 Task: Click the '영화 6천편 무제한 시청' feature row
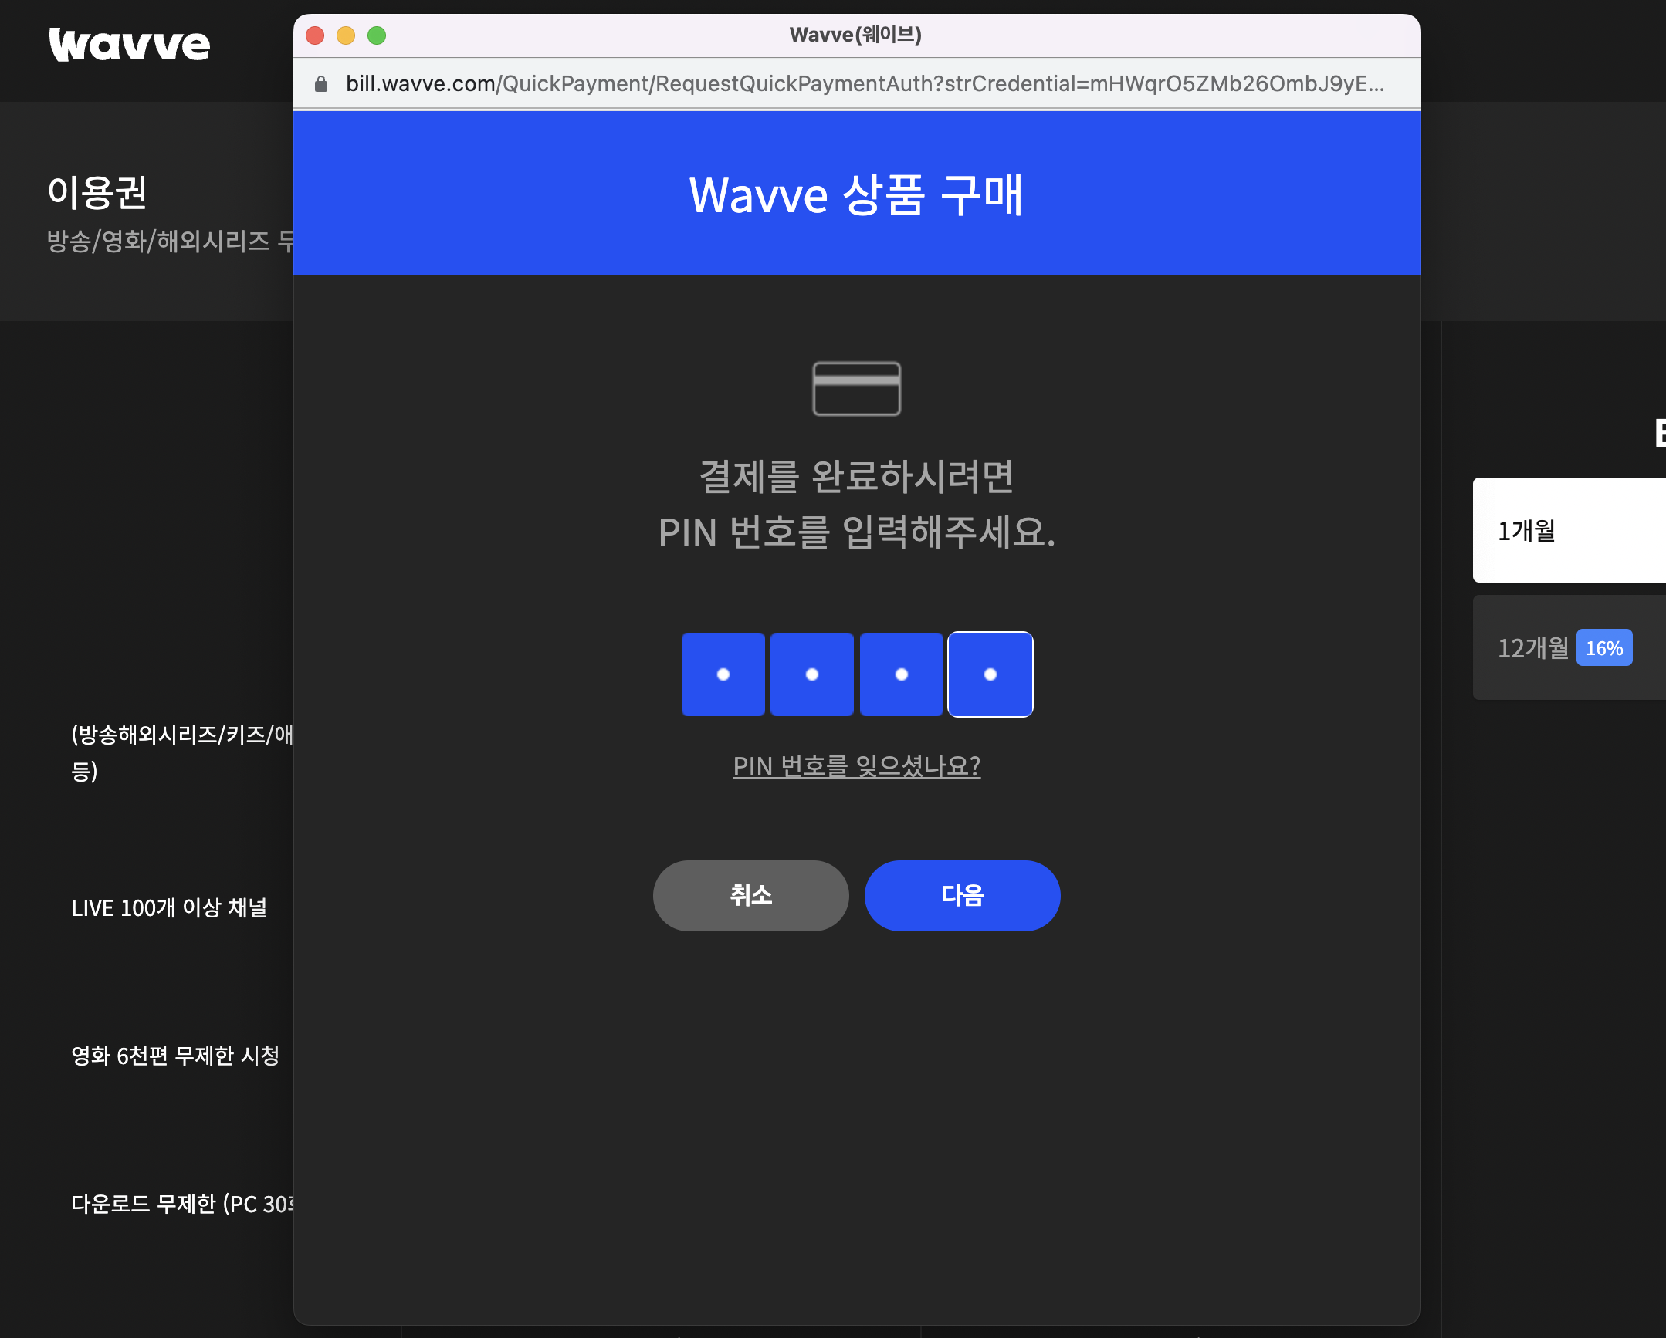pos(176,1056)
